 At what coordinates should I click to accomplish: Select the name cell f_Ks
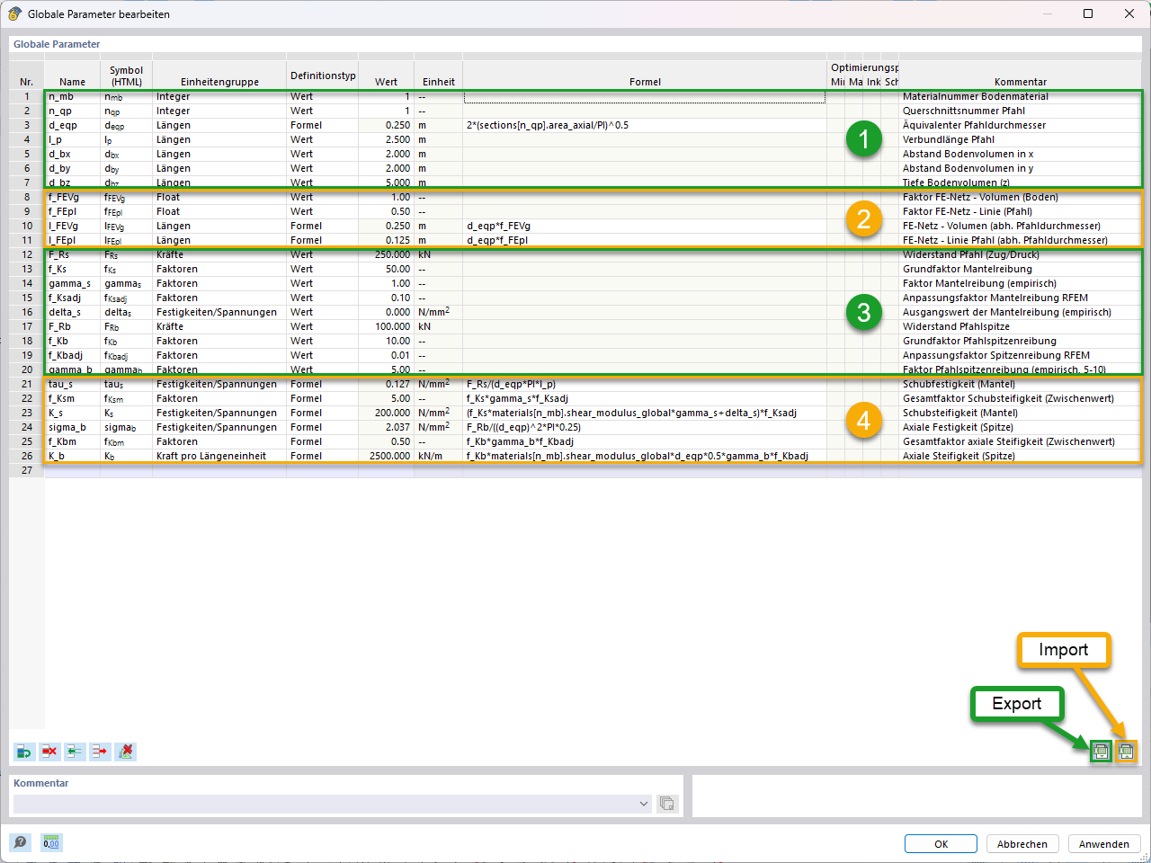pyautogui.click(x=73, y=269)
